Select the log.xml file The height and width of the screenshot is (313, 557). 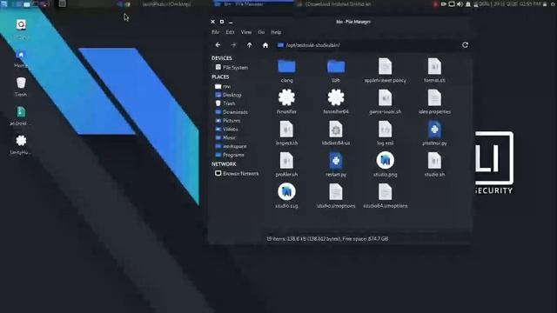coord(385,133)
